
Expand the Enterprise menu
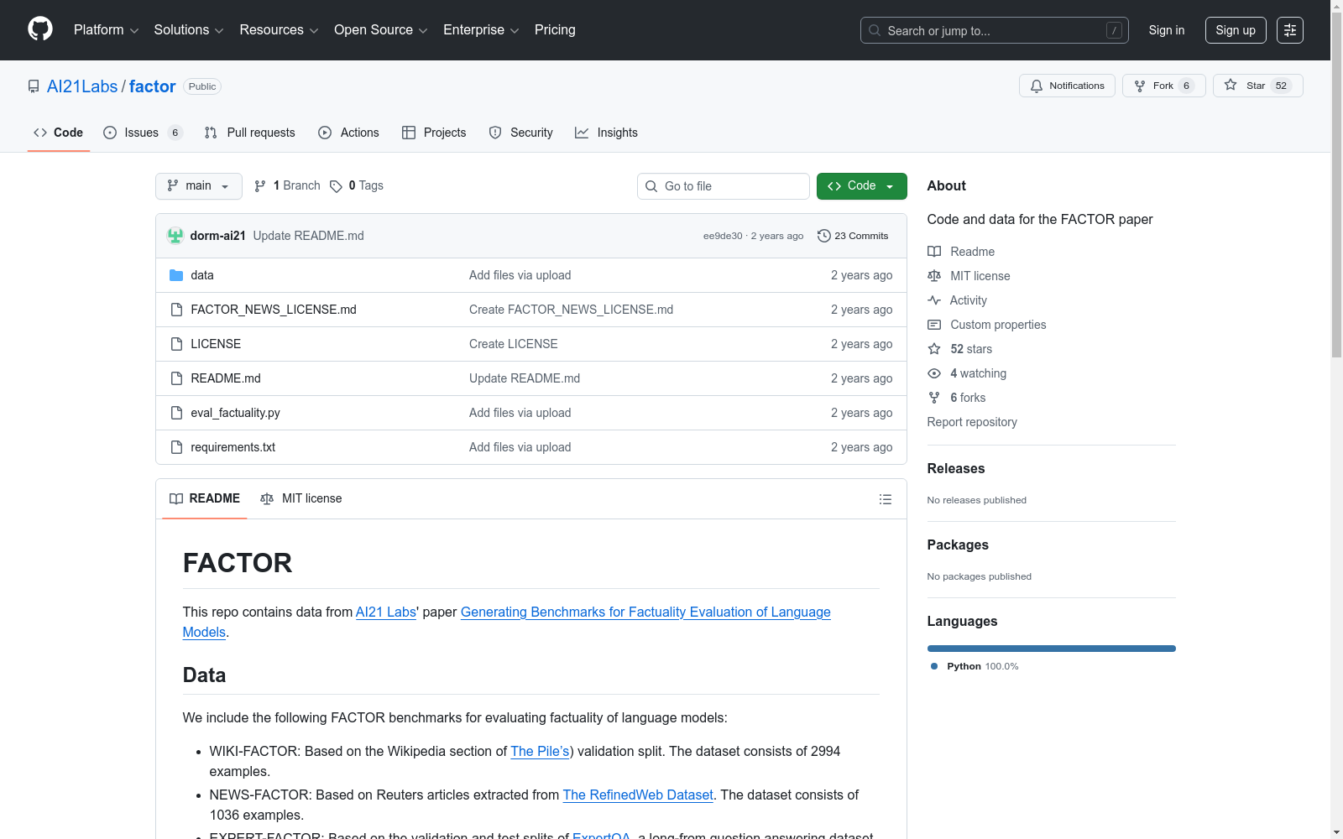pyautogui.click(x=481, y=30)
